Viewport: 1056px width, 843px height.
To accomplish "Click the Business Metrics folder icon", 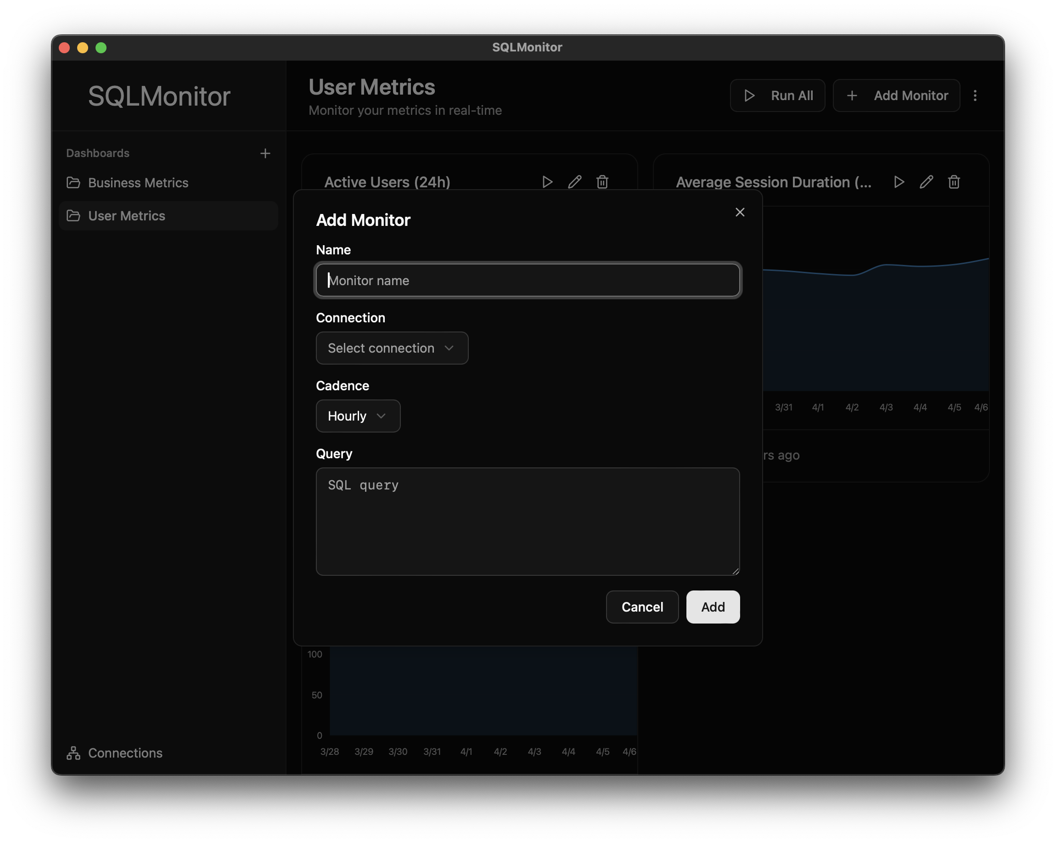I will 73,183.
